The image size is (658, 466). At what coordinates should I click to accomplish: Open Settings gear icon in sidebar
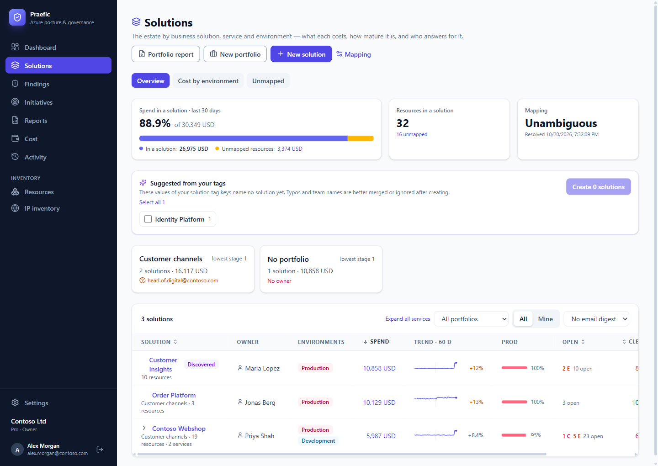[15, 402]
